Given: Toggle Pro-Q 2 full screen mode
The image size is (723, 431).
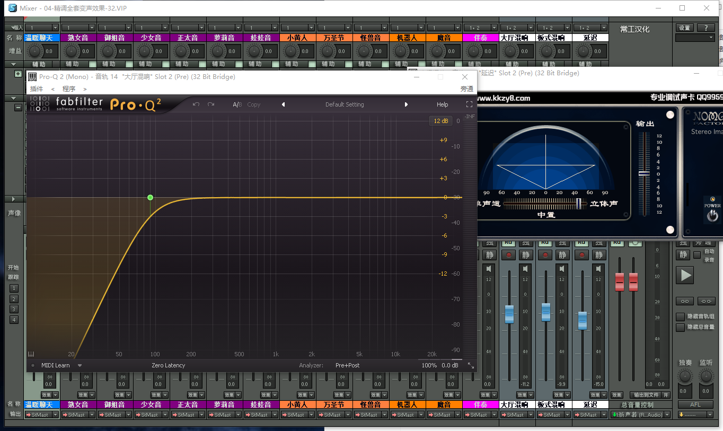Looking at the screenshot, I should [469, 104].
